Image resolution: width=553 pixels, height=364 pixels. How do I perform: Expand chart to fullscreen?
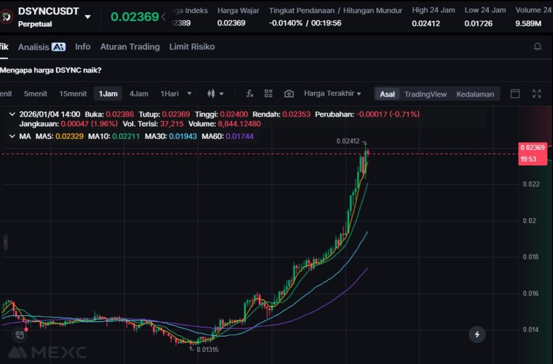point(536,93)
